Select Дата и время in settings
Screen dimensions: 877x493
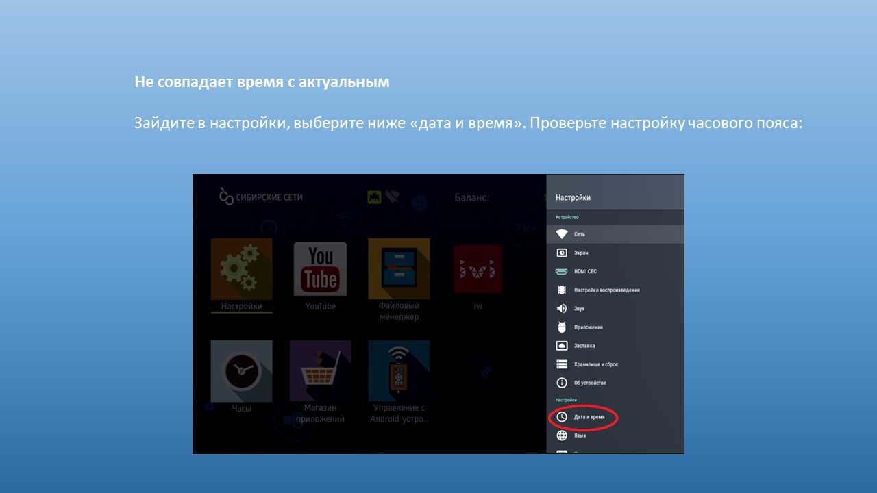615,416
